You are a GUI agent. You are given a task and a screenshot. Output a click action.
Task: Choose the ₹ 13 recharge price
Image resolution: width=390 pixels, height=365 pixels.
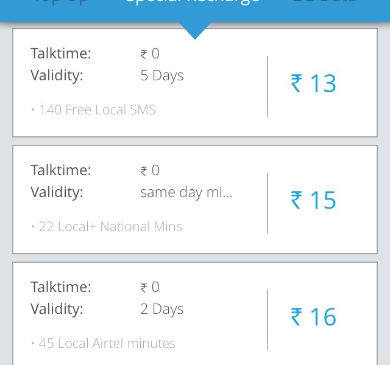(313, 83)
